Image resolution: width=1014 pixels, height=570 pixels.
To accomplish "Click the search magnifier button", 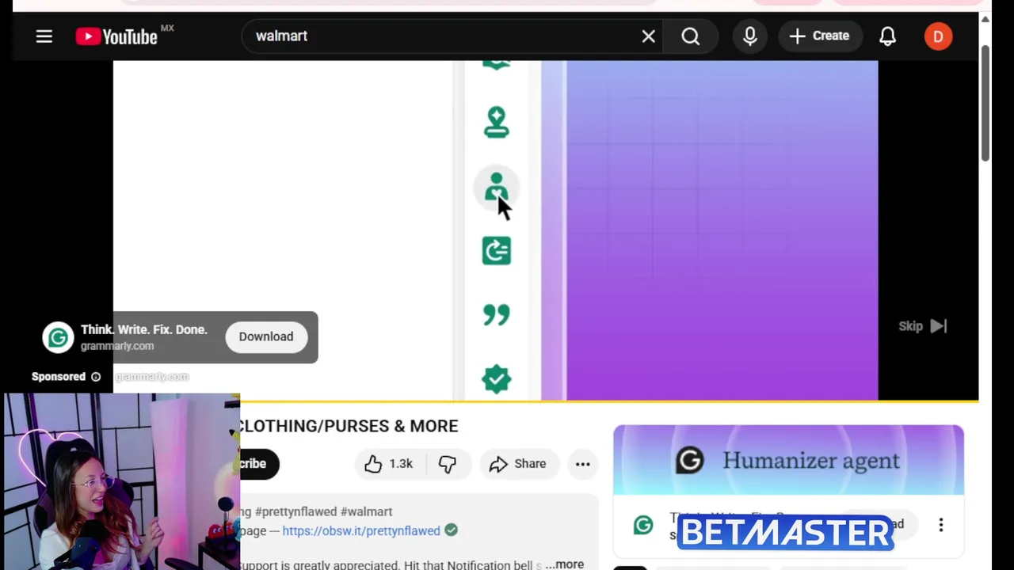I will coord(691,36).
